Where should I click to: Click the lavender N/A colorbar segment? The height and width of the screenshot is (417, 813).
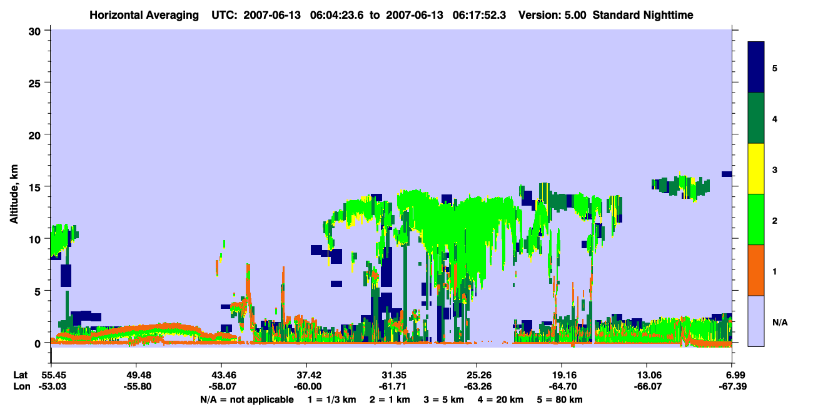click(756, 321)
